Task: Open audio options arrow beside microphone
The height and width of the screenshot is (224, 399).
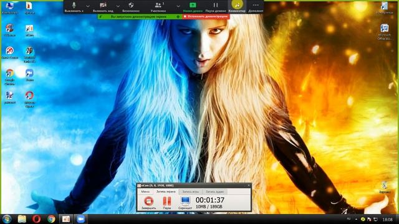Action: (x=88, y=6)
